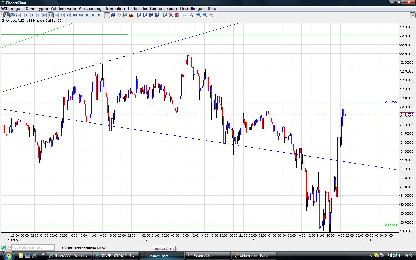The height and width of the screenshot is (260, 416).
Task: Open the Indikatoren menu
Action: (x=153, y=8)
